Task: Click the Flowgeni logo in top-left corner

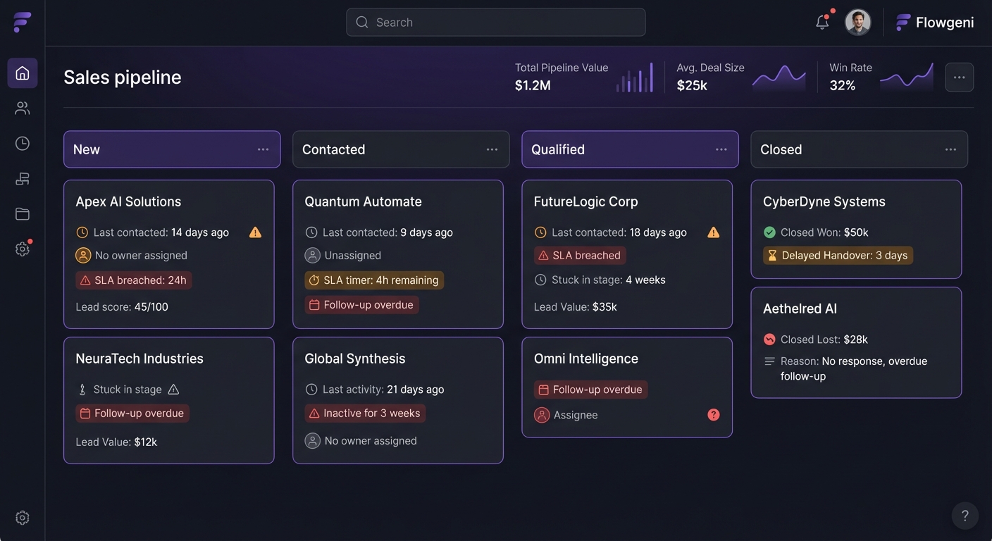Action: 22,22
